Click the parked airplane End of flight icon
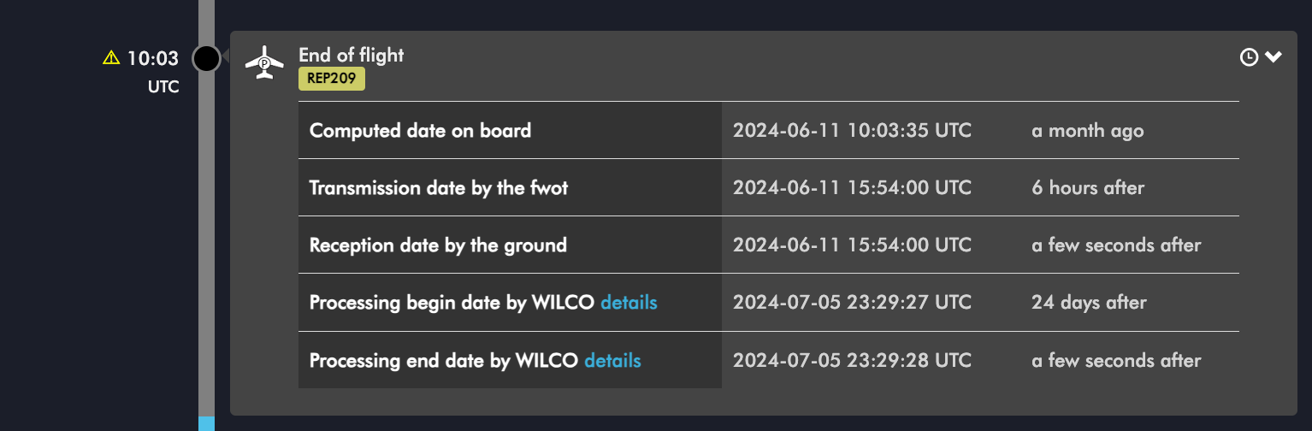The width and height of the screenshot is (1312, 431). tap(264, 62)
